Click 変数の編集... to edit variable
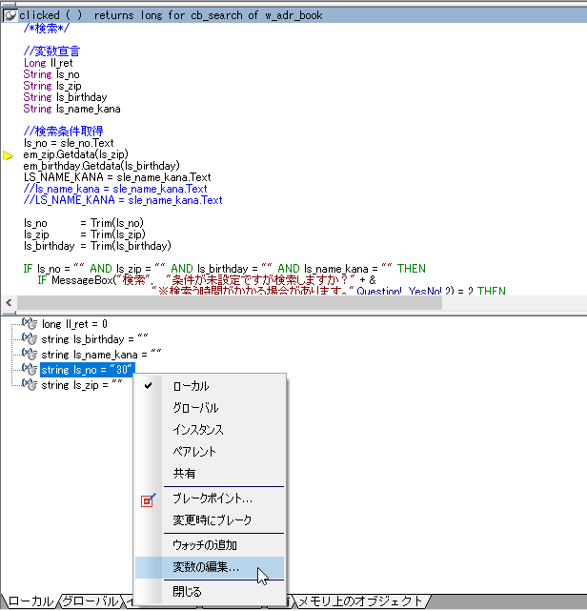The image size is (587, 611). pos(206,568)
